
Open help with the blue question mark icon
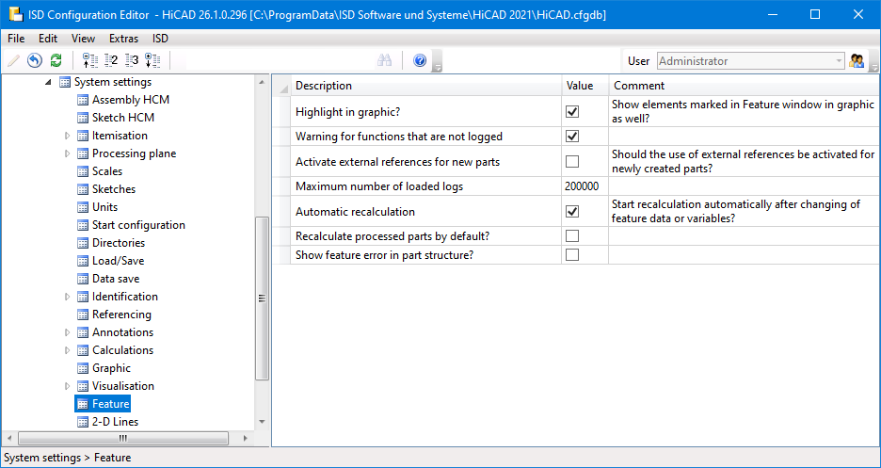point(420,60)
